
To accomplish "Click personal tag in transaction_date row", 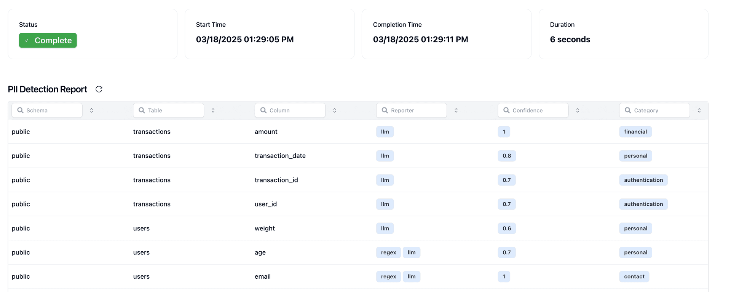I will 635,156.
